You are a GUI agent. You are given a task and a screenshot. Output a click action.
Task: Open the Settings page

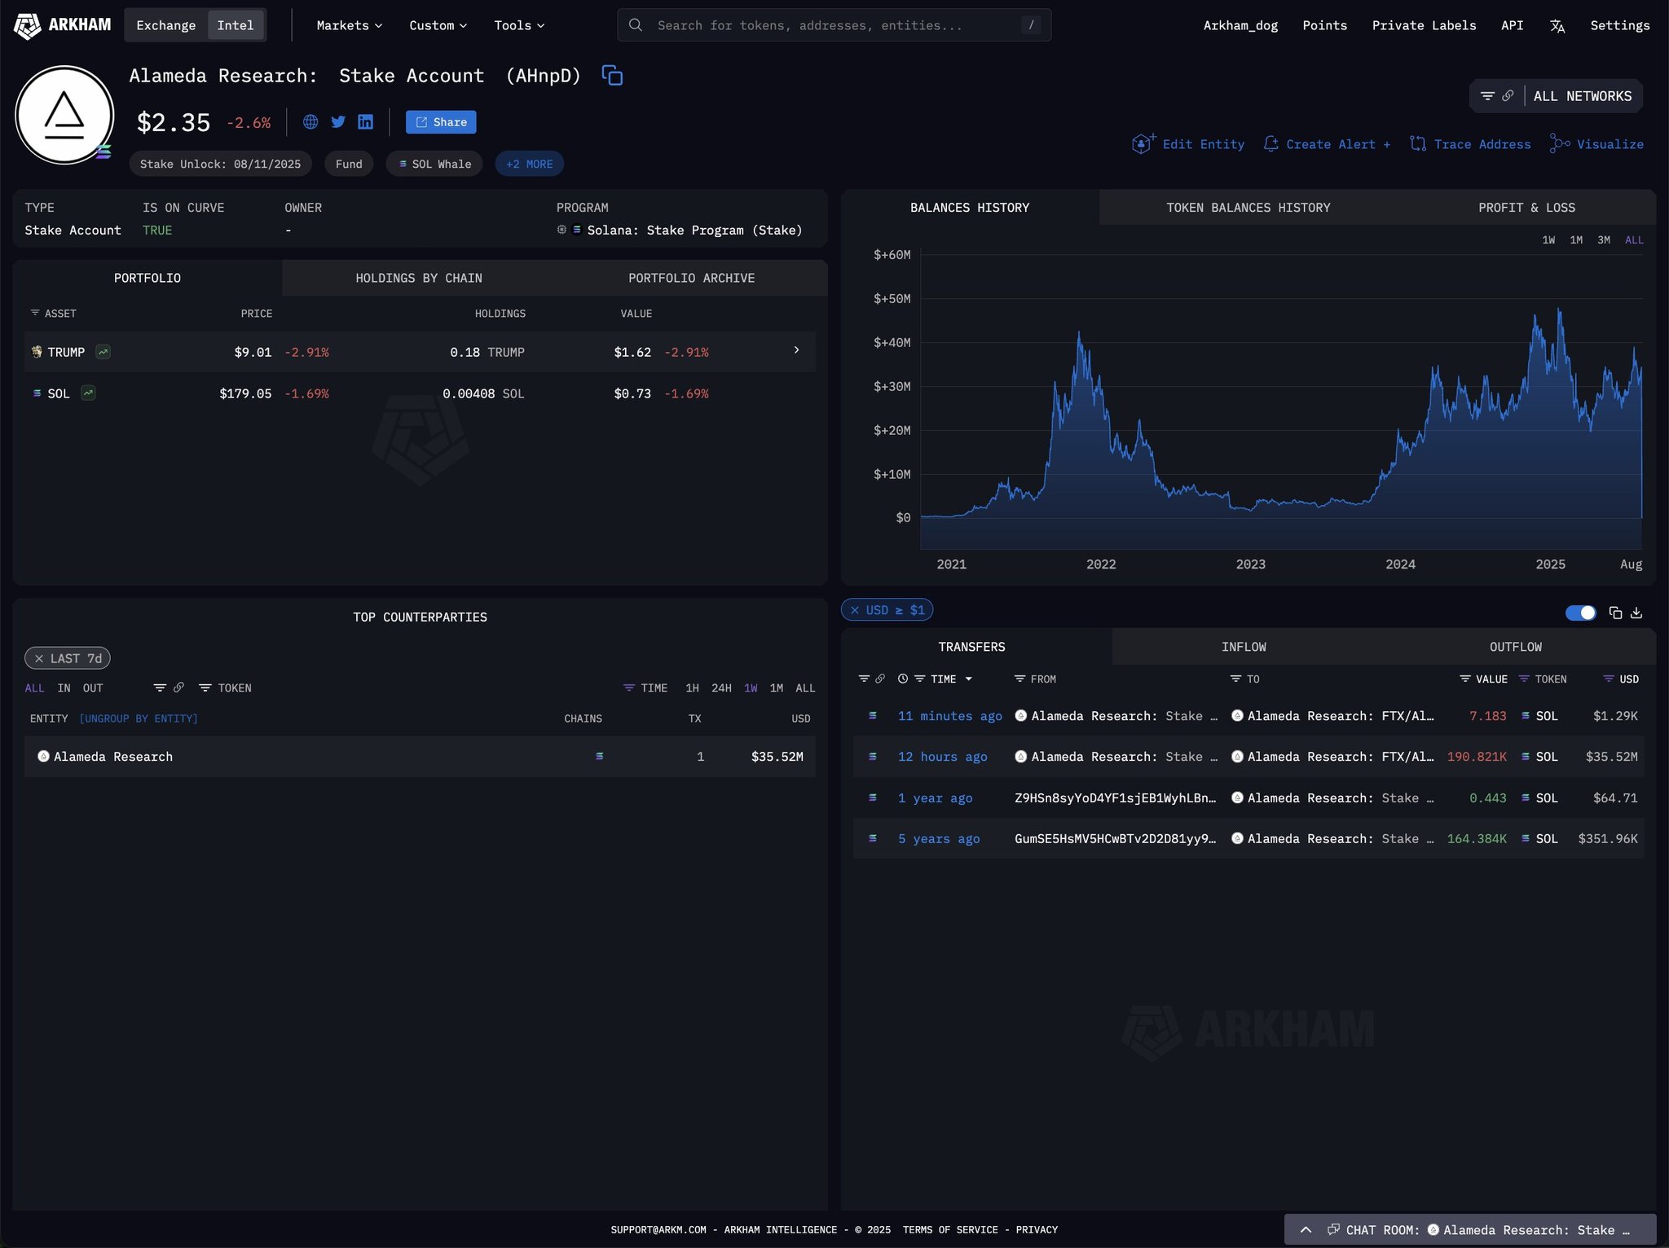(x=1619, y=25)
